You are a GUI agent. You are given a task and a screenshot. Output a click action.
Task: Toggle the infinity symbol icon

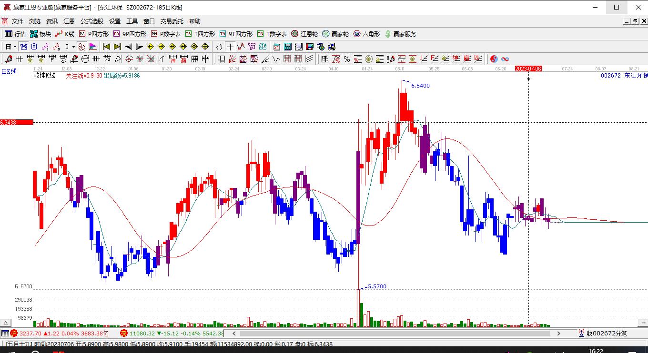505,59
